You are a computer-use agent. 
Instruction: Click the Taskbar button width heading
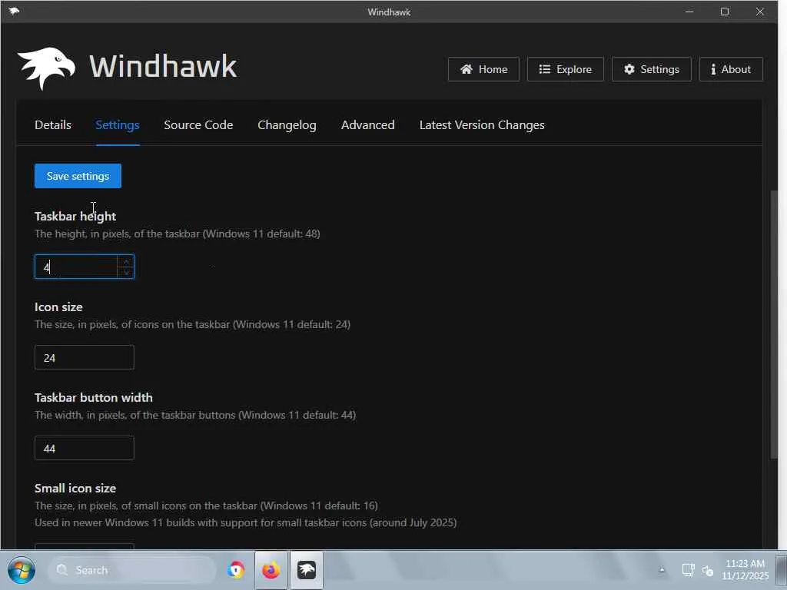pyautogui.click(x=94, y=398)
